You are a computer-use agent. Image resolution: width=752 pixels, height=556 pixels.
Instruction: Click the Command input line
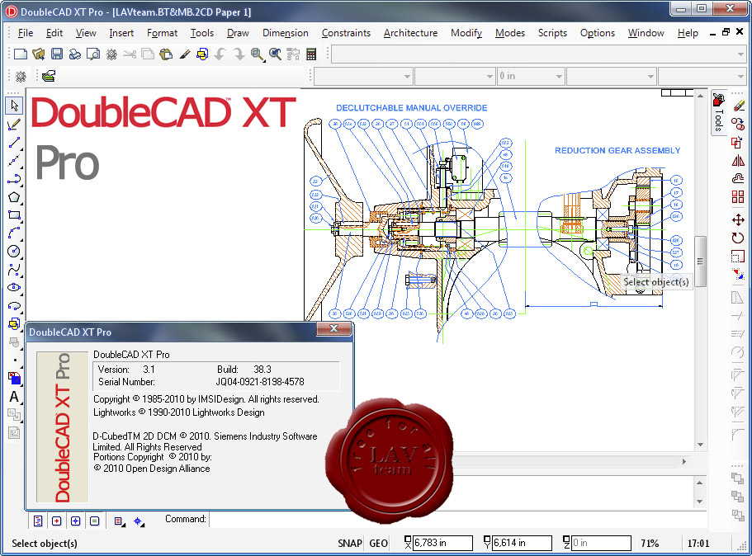[x=458, y=519]
